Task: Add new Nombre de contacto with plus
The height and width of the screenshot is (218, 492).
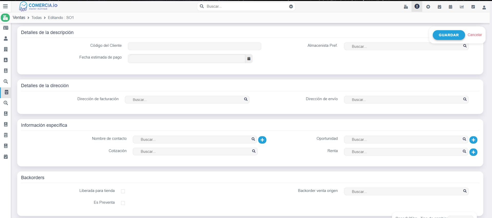Action: coord(262,140)
